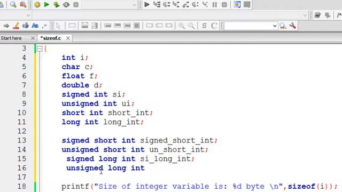Run the program with green play icon
This screenshot has width=342, height=192.
tap(46, 5)
